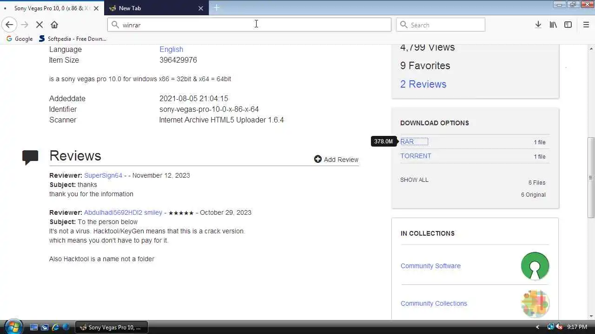Open Internet Explorer from taskbar
Viewport: 595px width, 334px height.
tap(55, 327)
